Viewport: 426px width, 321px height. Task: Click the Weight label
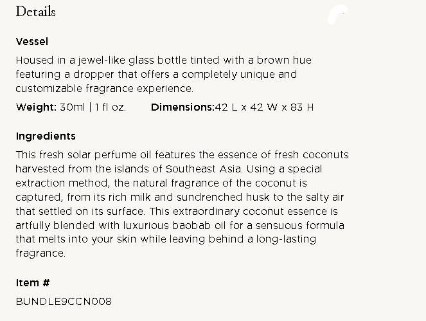[36, 107]
